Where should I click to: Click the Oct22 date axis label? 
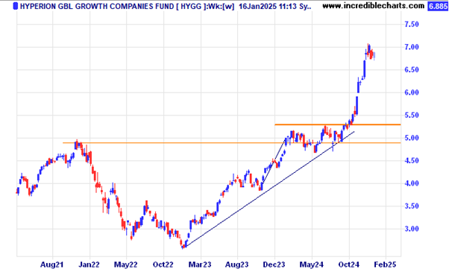[163, 265]
